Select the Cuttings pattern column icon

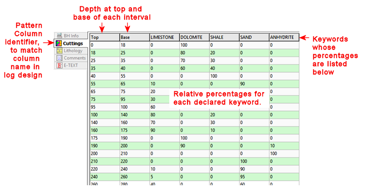[59, 43]
